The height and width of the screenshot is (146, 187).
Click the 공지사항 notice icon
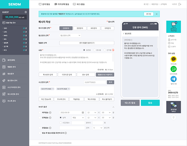169,40
